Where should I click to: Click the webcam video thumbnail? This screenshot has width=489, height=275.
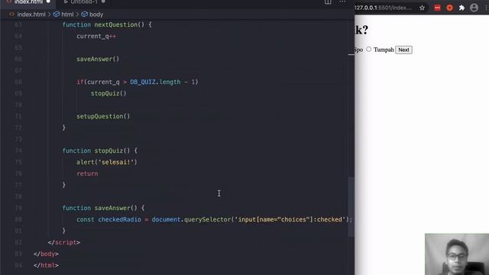[457, 254]
